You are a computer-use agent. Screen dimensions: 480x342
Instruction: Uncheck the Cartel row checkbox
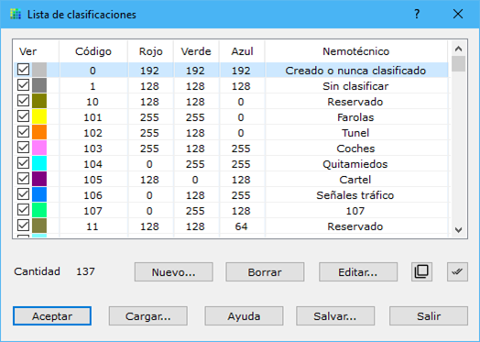(x=23, y=179)
